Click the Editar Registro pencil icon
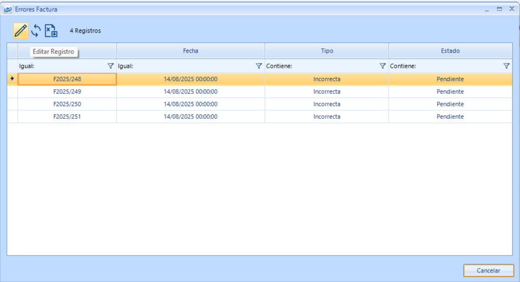The image size is (520, 282). tap(20, 31)
